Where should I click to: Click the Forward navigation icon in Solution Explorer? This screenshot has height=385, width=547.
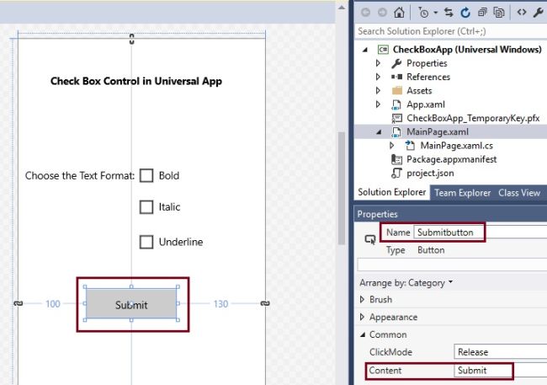coord(382,13)
